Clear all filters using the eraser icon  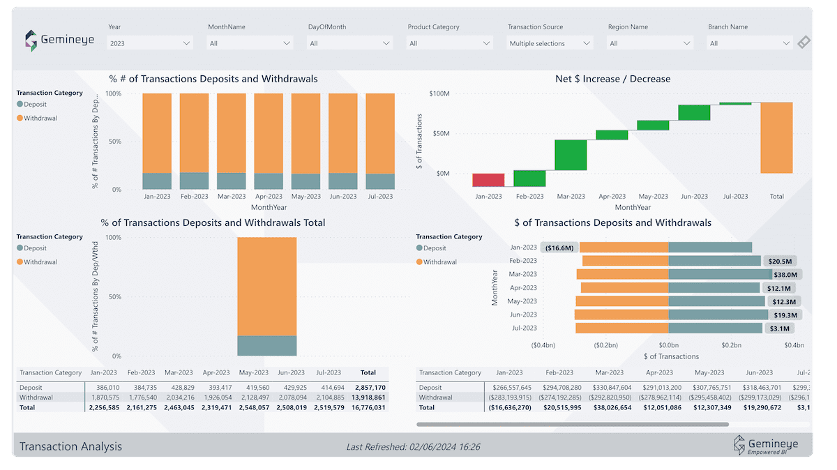click(x=804, y=42)
